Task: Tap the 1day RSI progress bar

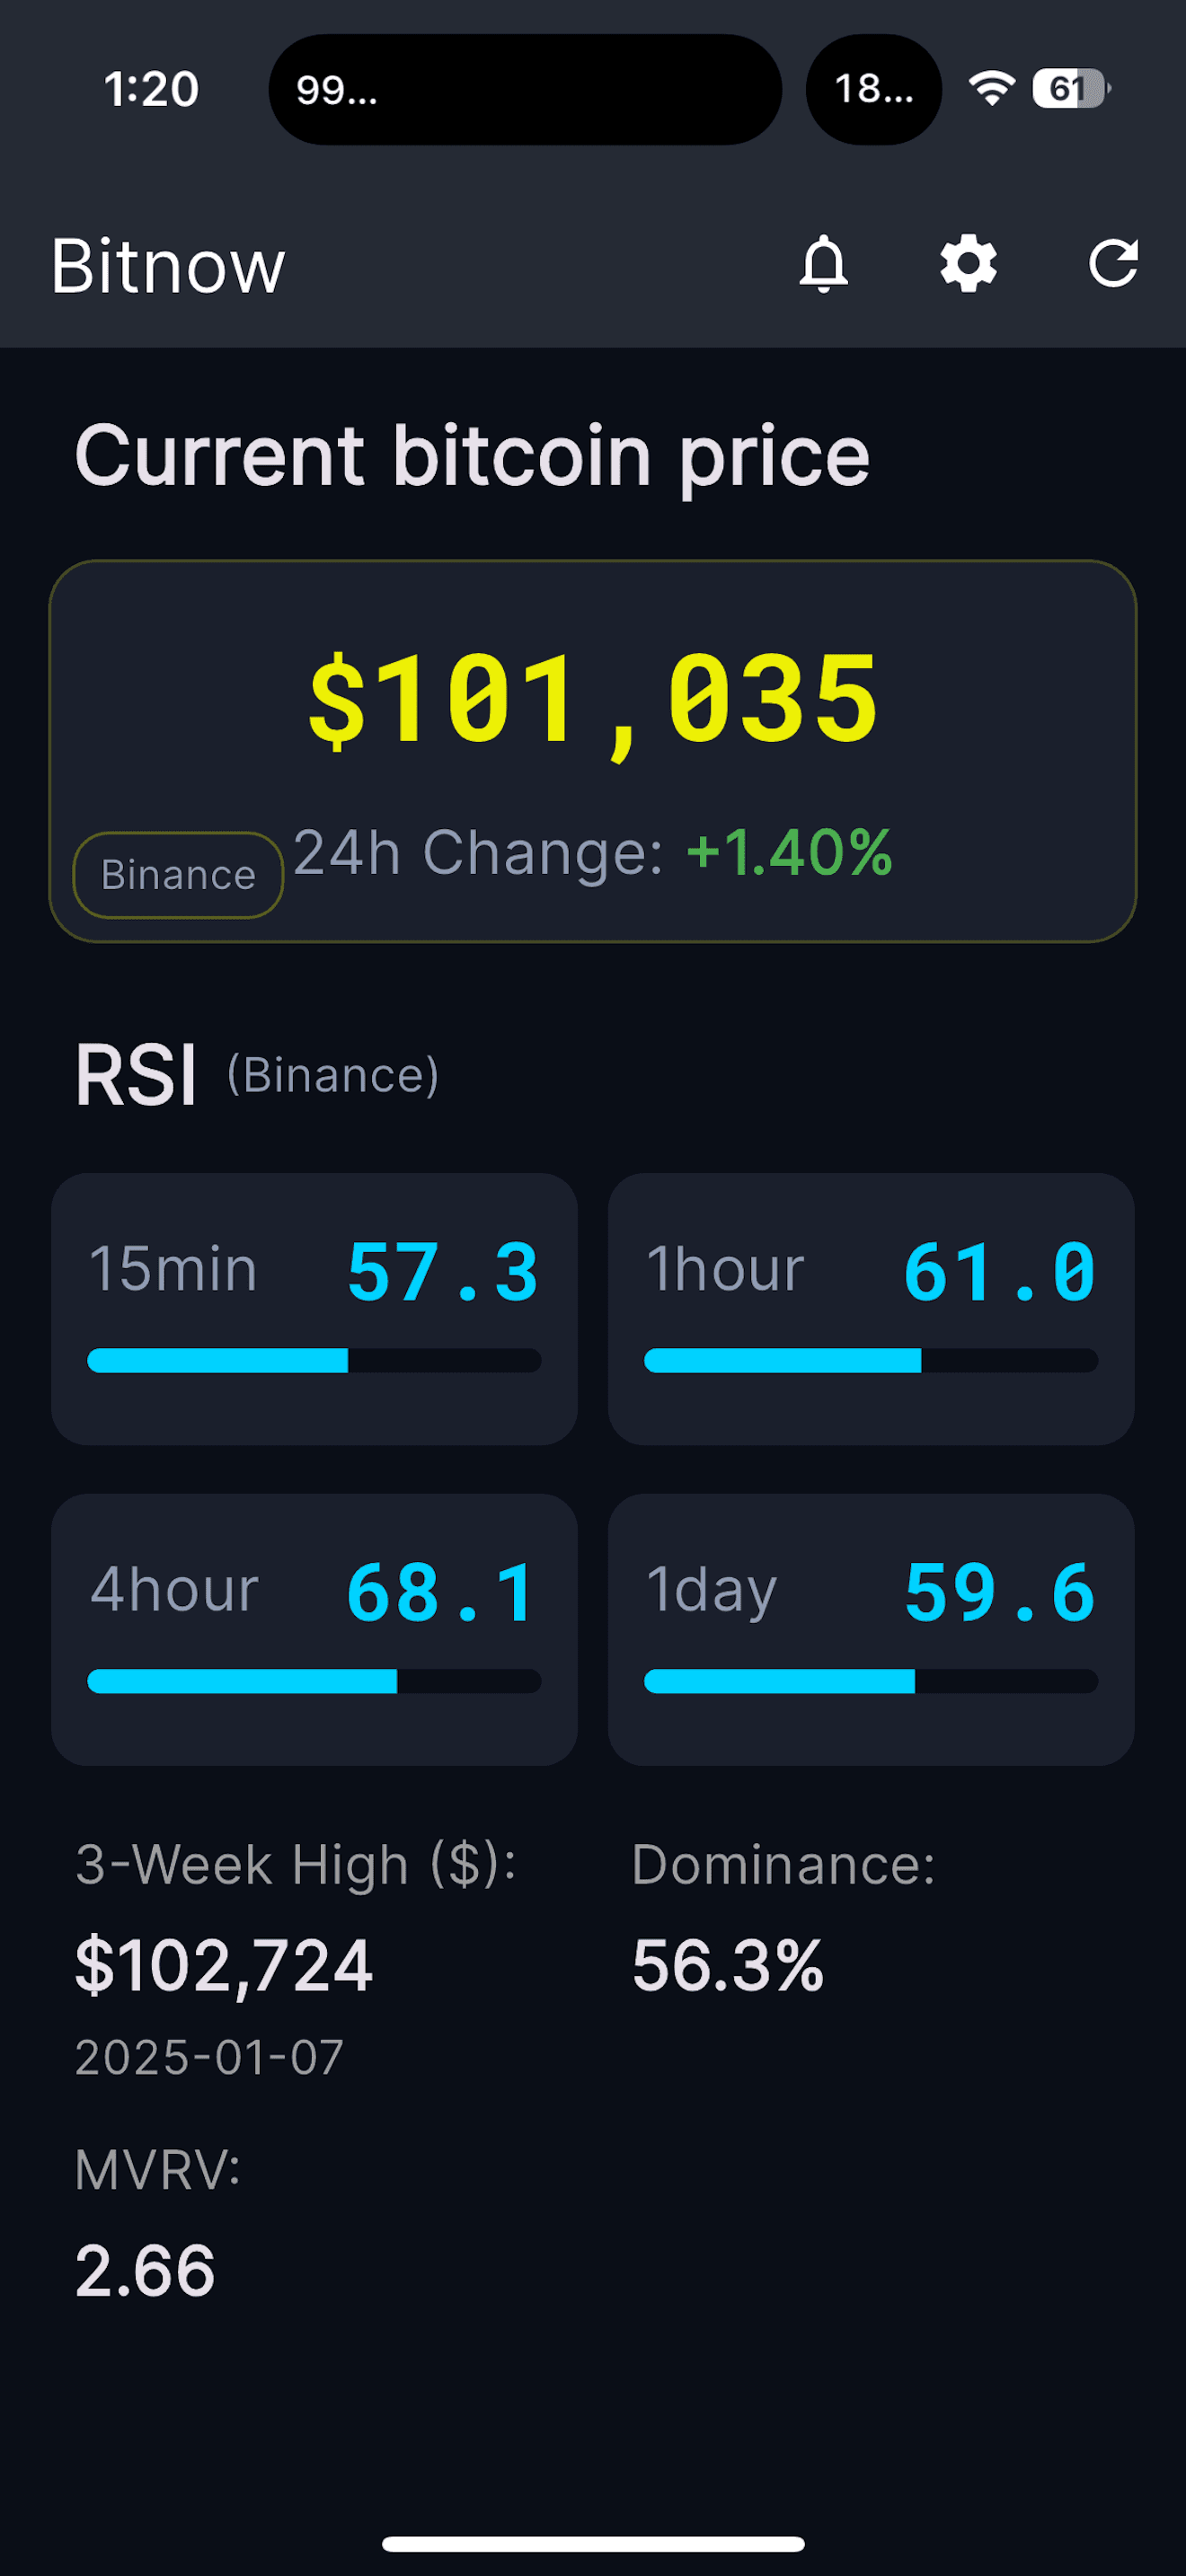Action: pyautogui.click(x=870, y=1681)
